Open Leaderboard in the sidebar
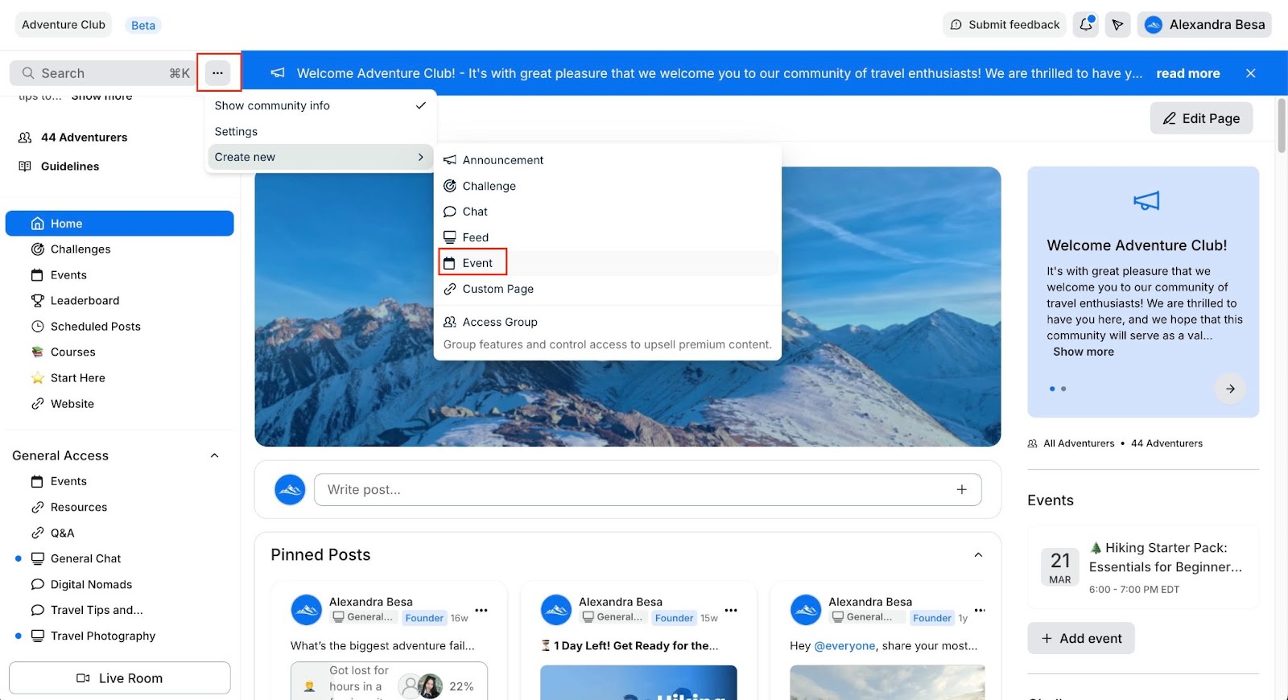 pyautogui.click(x=119, y=301)
